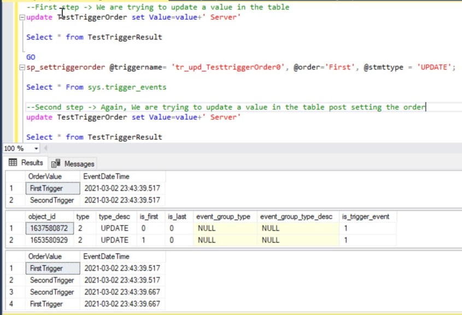The image size is (462, 315).
Task: Select the top-left corner of the first result grid
Action: (15, 176)
